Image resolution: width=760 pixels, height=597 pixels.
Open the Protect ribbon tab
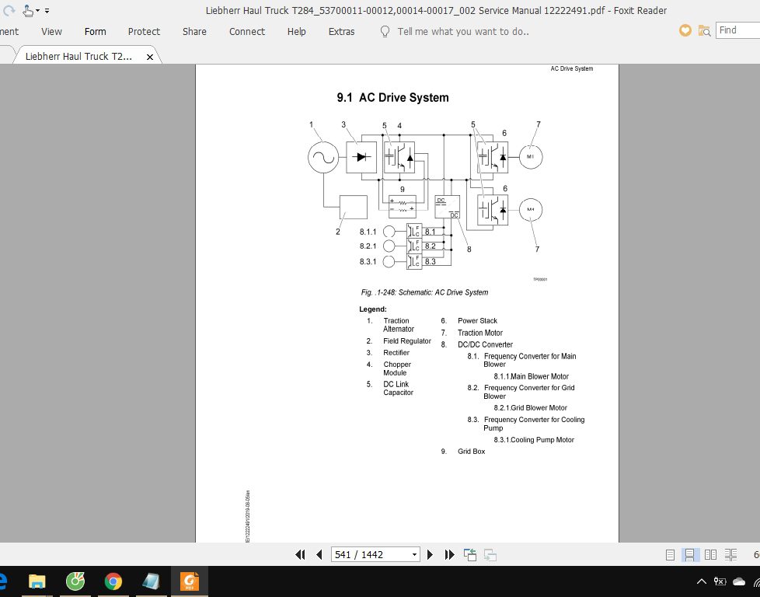144,32
